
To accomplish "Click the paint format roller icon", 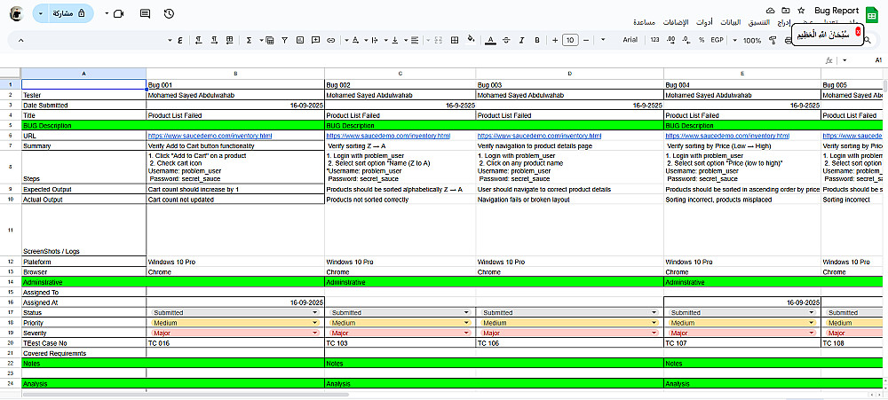I will point(773,40).
